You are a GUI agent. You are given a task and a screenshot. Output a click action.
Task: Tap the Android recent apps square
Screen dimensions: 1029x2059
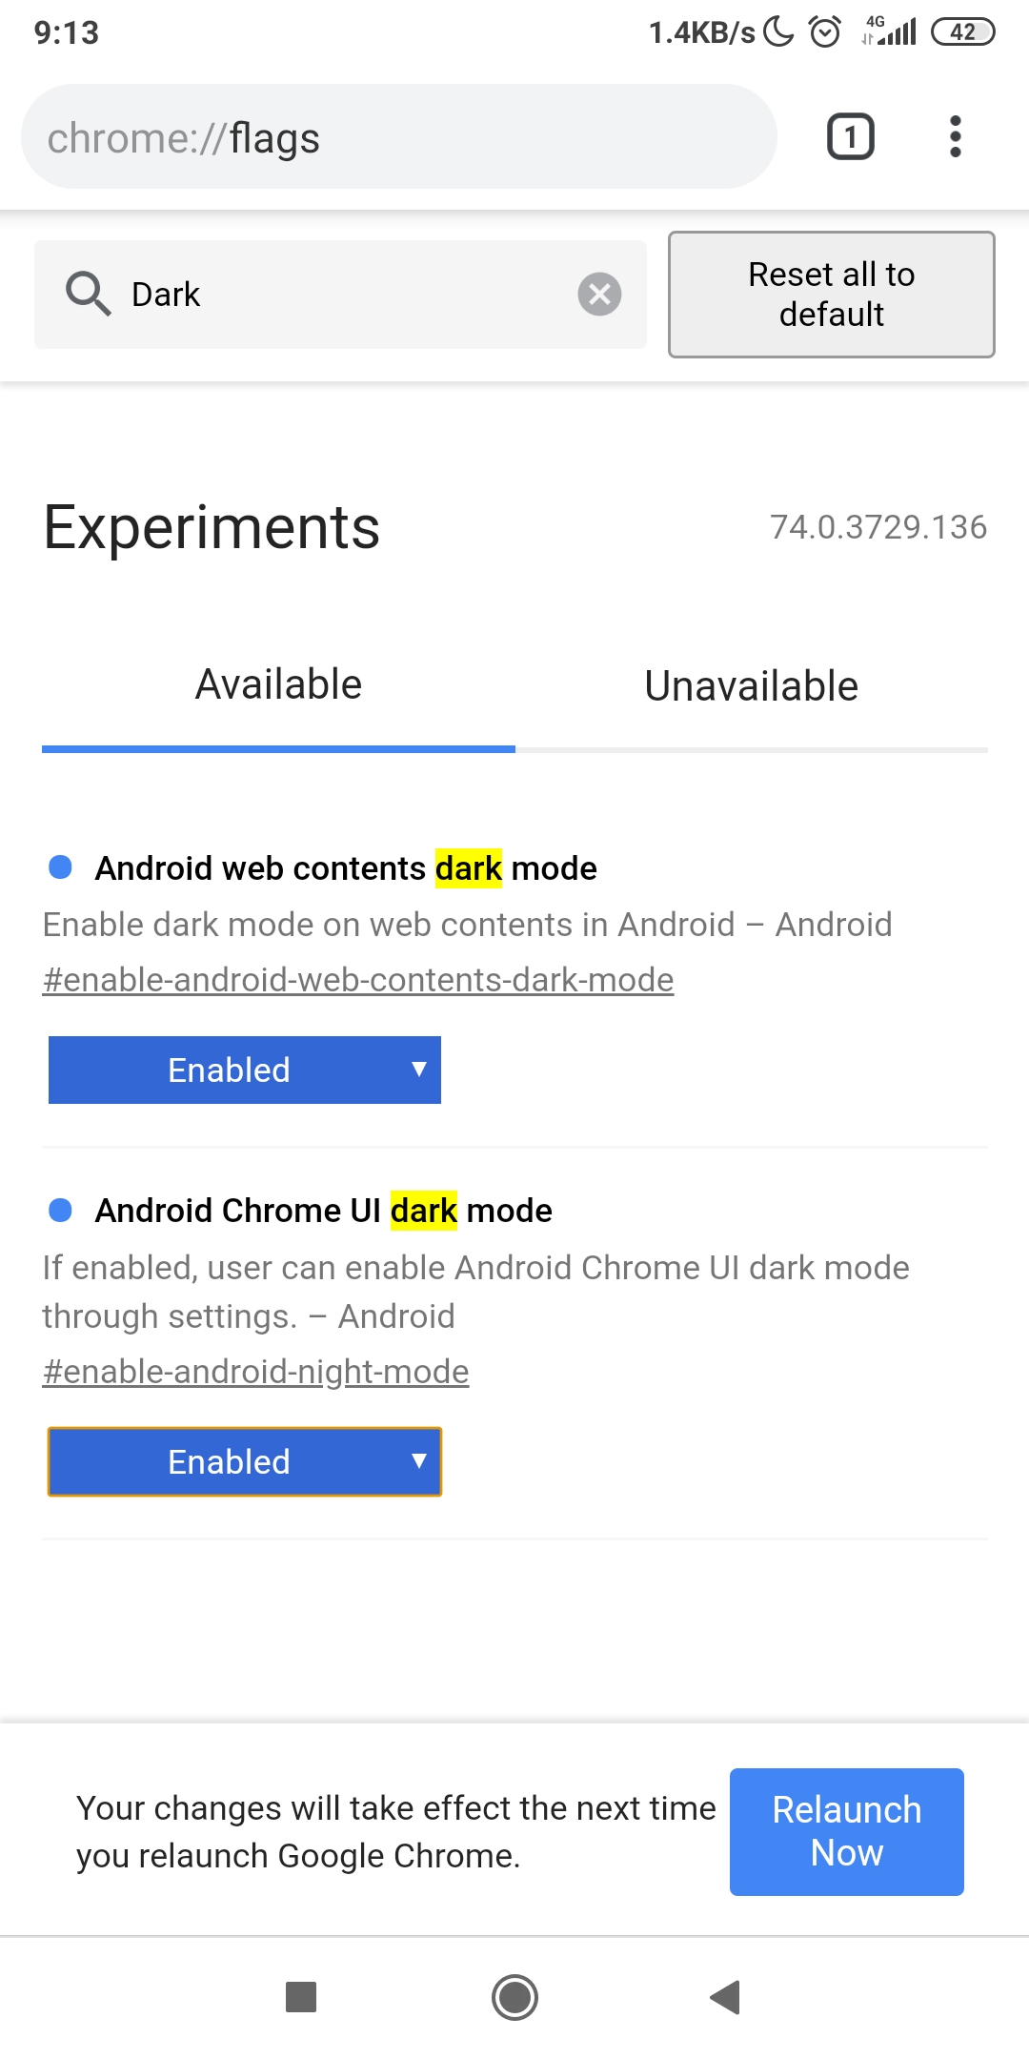point(301,1996)
